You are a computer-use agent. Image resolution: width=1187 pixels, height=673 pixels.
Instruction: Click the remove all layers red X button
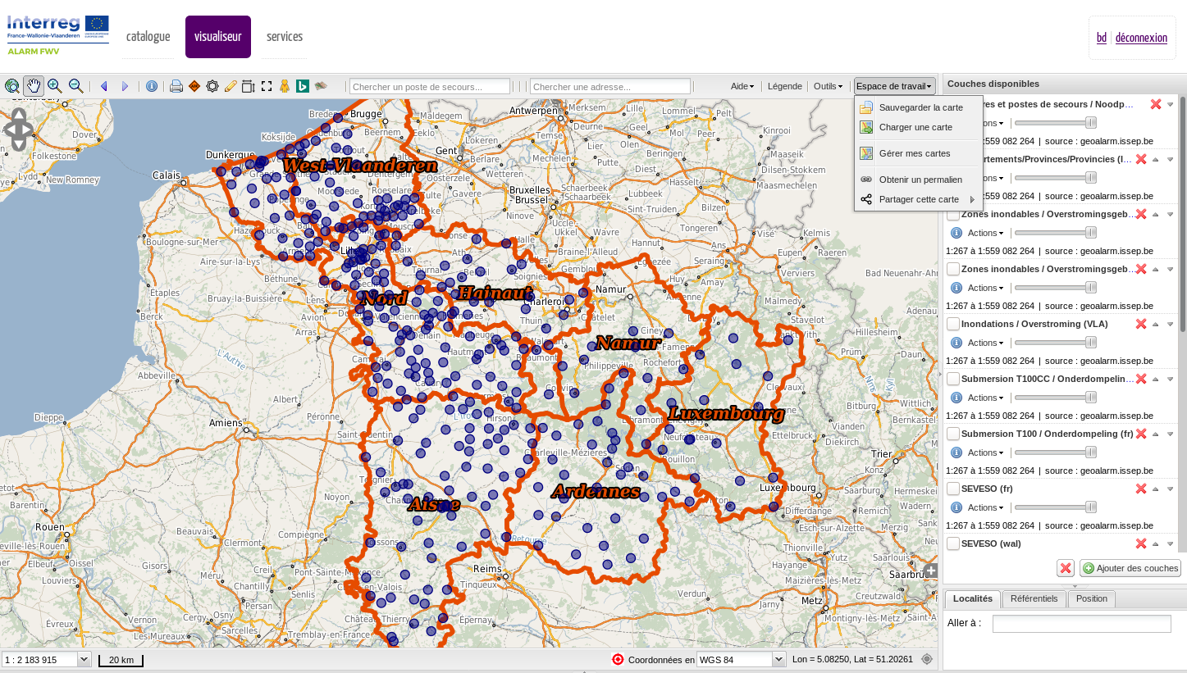pyautogui.click(x=1066, y=568)
